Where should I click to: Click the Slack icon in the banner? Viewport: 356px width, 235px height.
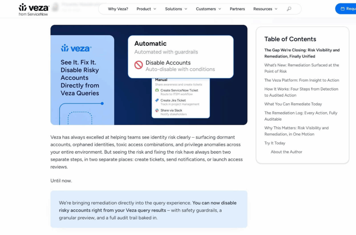157,111
